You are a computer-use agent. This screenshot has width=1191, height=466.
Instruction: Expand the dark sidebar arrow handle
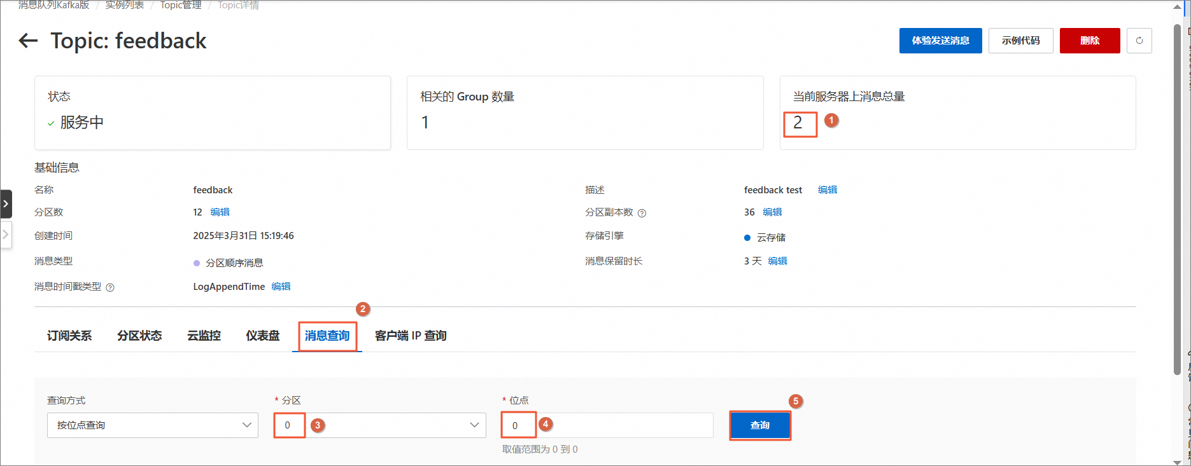click(x=6, y=204)
